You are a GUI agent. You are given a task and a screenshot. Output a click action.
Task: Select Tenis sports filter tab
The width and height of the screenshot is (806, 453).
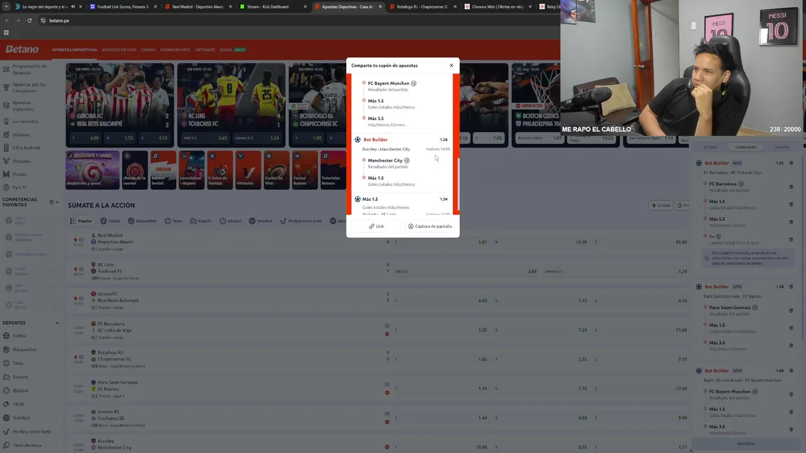click(173, 221)
